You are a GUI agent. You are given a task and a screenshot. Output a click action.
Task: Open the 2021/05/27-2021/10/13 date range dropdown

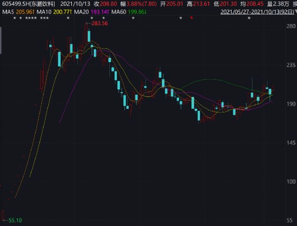(x=257, y=12)
